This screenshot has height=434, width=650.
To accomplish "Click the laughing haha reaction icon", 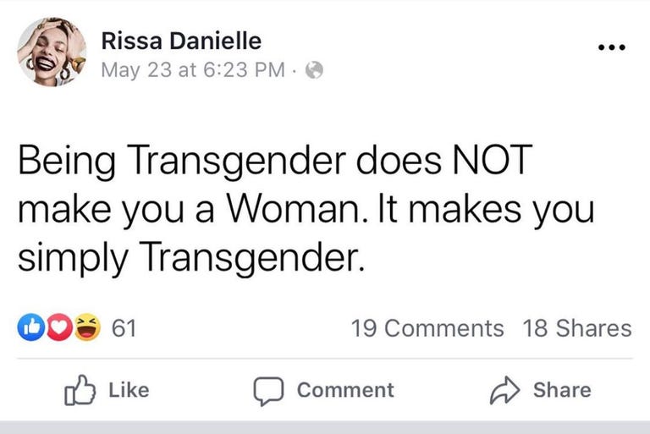I will pyautogui.click(x=87, y=327).
